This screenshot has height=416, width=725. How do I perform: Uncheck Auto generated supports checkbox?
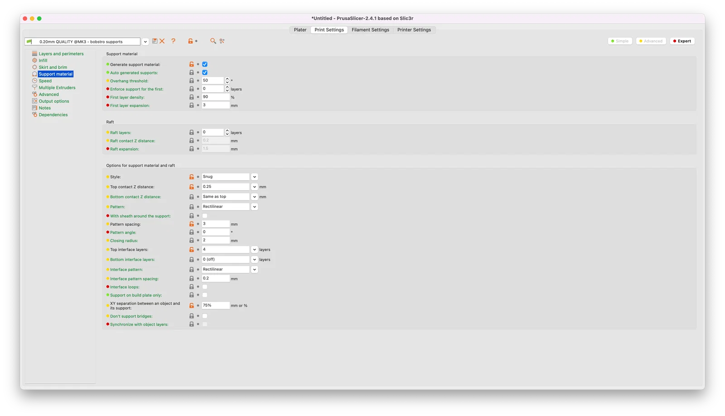(205, 72)
